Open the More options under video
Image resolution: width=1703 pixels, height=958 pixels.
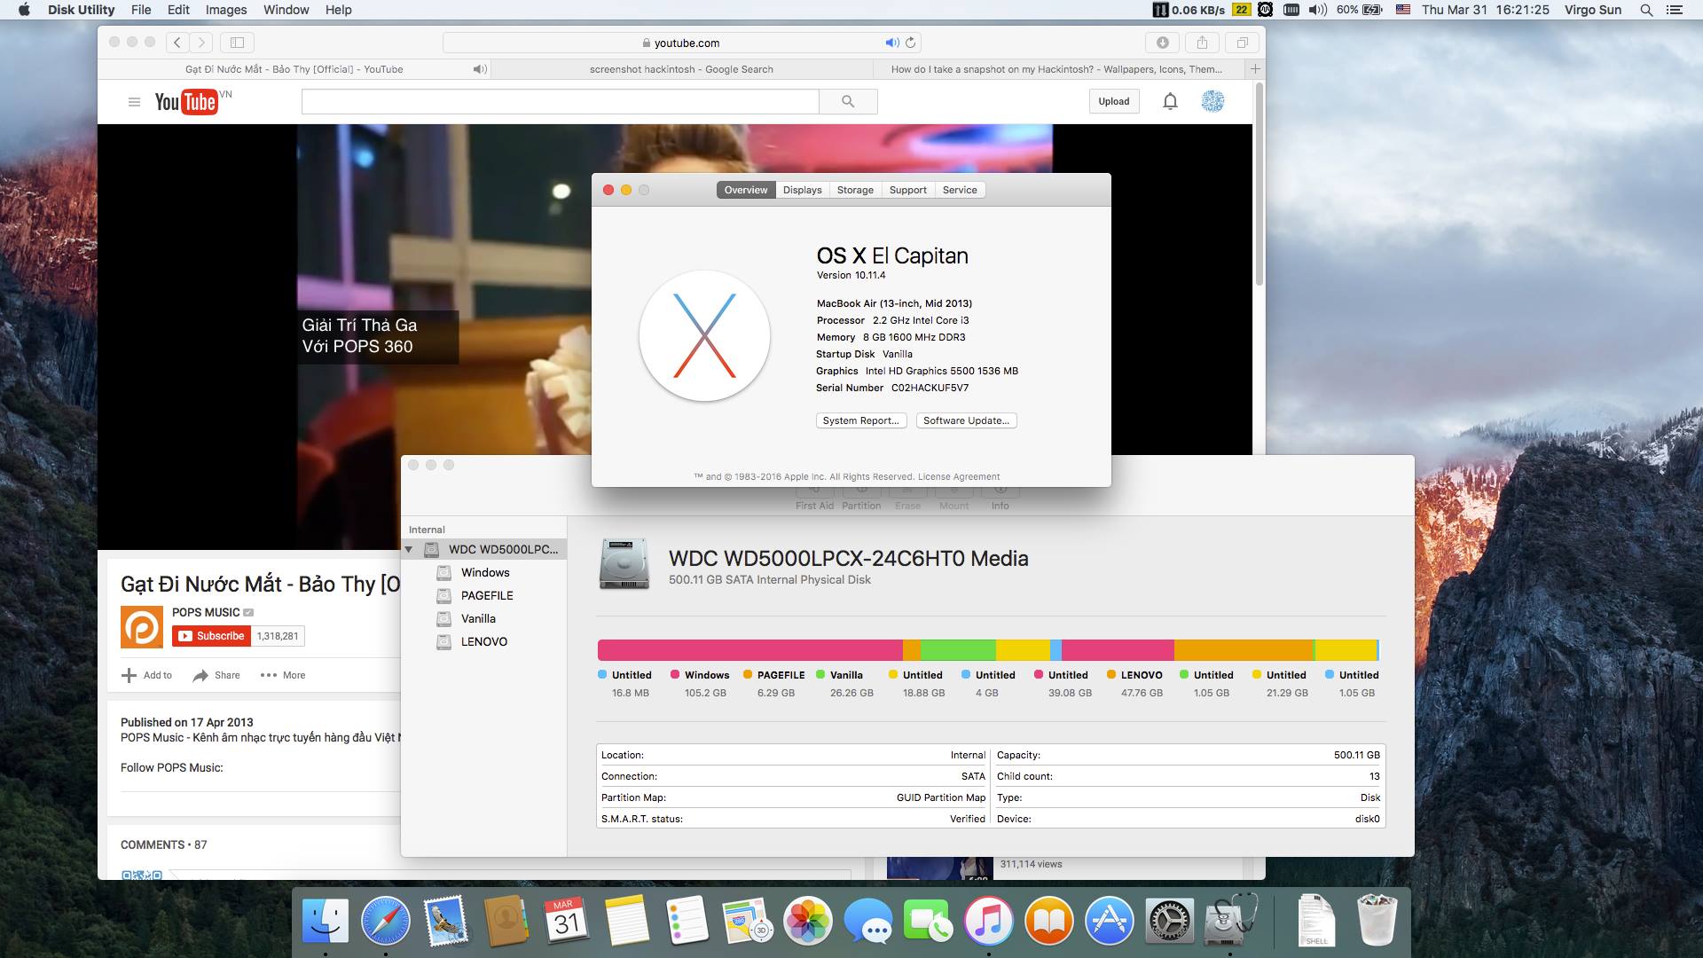(283, 675)
